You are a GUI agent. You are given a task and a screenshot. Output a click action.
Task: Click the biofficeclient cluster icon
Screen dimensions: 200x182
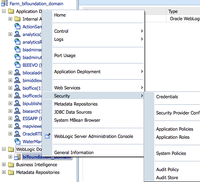(x=17, y=95)
